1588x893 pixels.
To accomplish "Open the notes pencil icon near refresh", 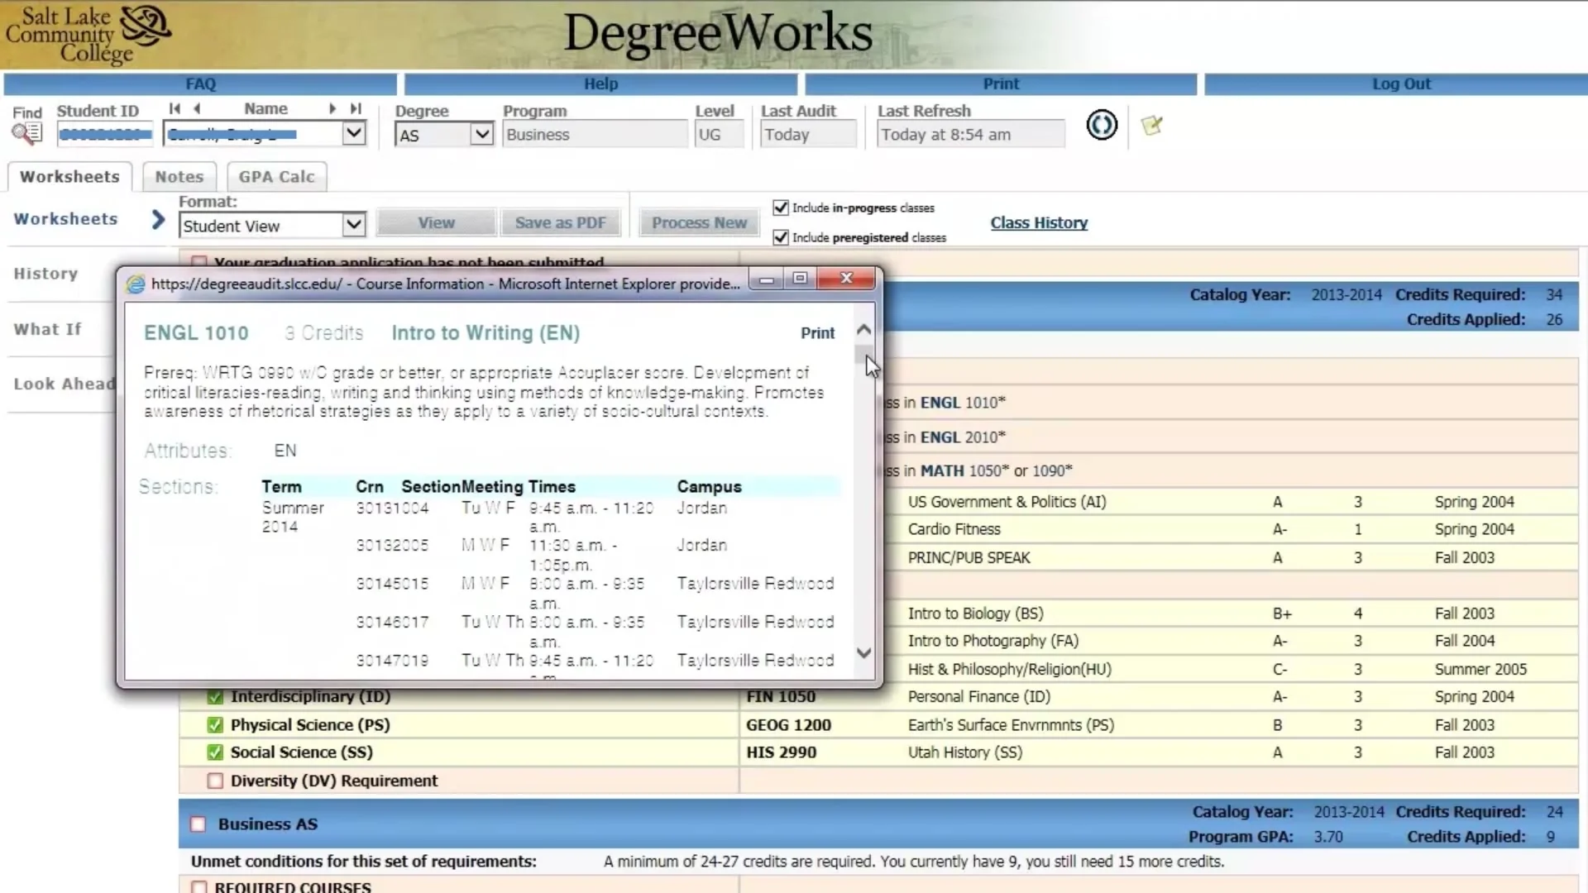I will (1151, 126).
